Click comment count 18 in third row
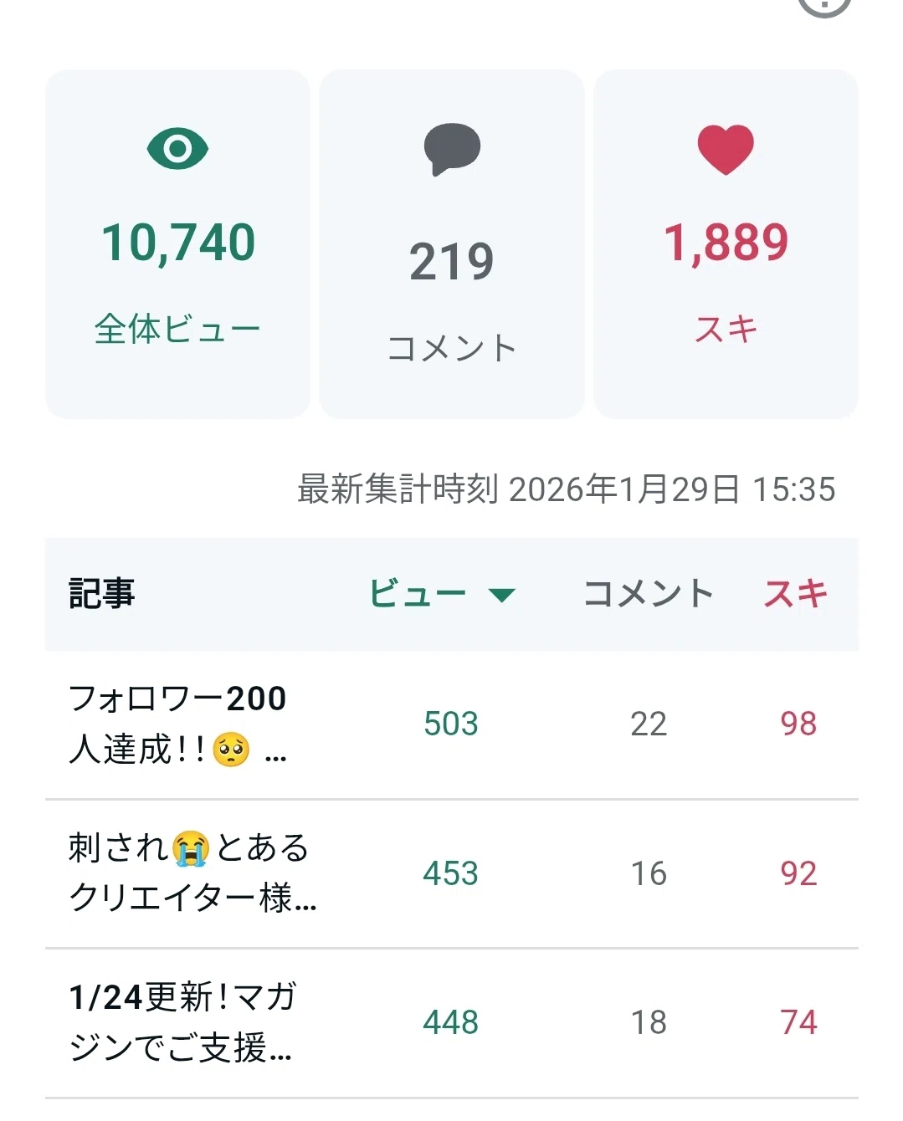 [x=649, y=1022]
